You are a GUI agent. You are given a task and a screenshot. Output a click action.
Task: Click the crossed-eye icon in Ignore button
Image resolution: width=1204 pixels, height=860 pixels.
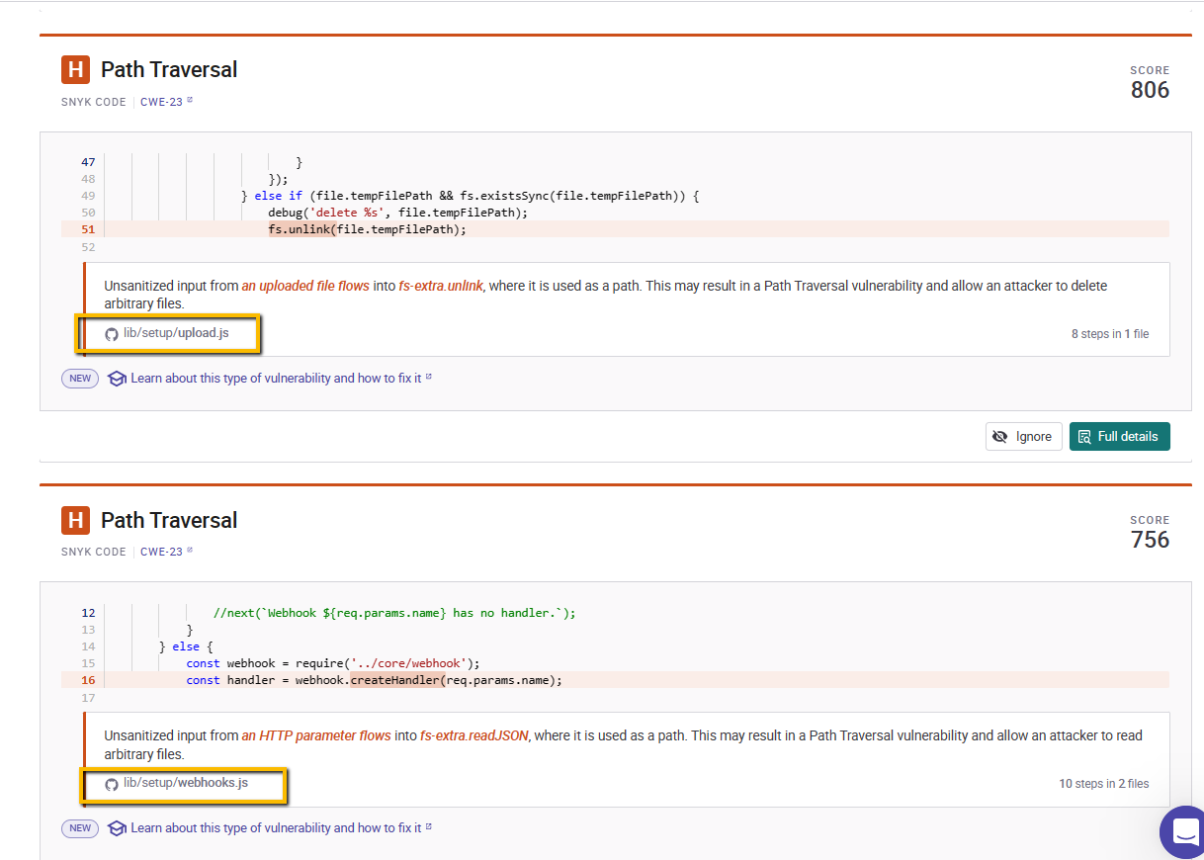(x=1000, y=437)
